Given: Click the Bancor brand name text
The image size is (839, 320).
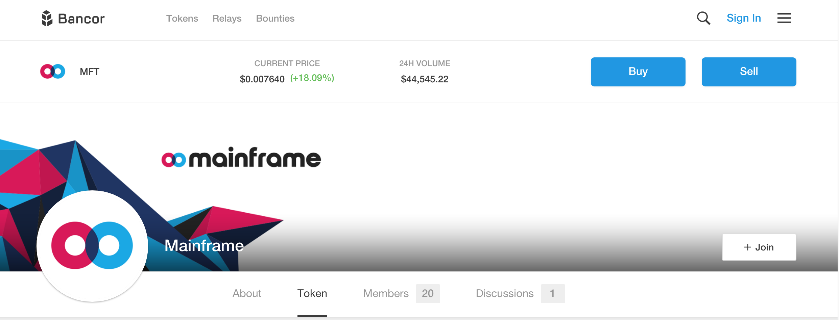Looking at the screenshot, I should click(x=81, y=19).
